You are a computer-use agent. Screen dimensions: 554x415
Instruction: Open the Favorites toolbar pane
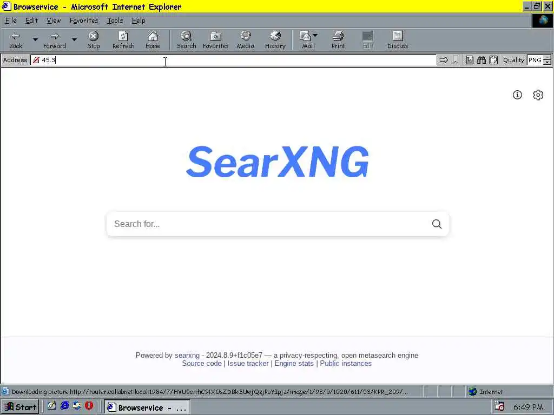point(215,40)
